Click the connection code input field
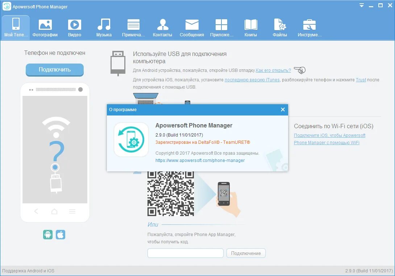The image size is (395, 276). pyautogui.click(x=186, y=253)
